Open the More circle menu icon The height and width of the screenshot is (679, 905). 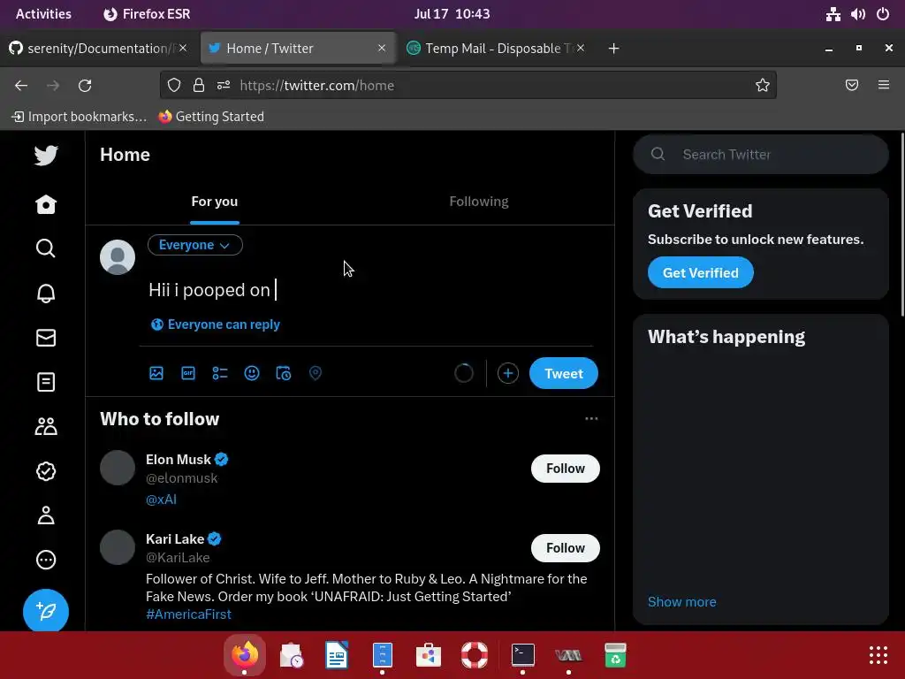(46, 560)
